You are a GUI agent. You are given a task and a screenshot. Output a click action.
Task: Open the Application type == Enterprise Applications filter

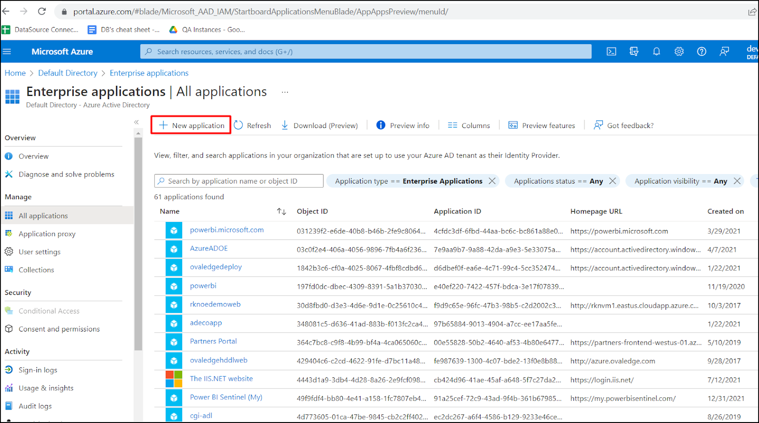tap(408, 181)
